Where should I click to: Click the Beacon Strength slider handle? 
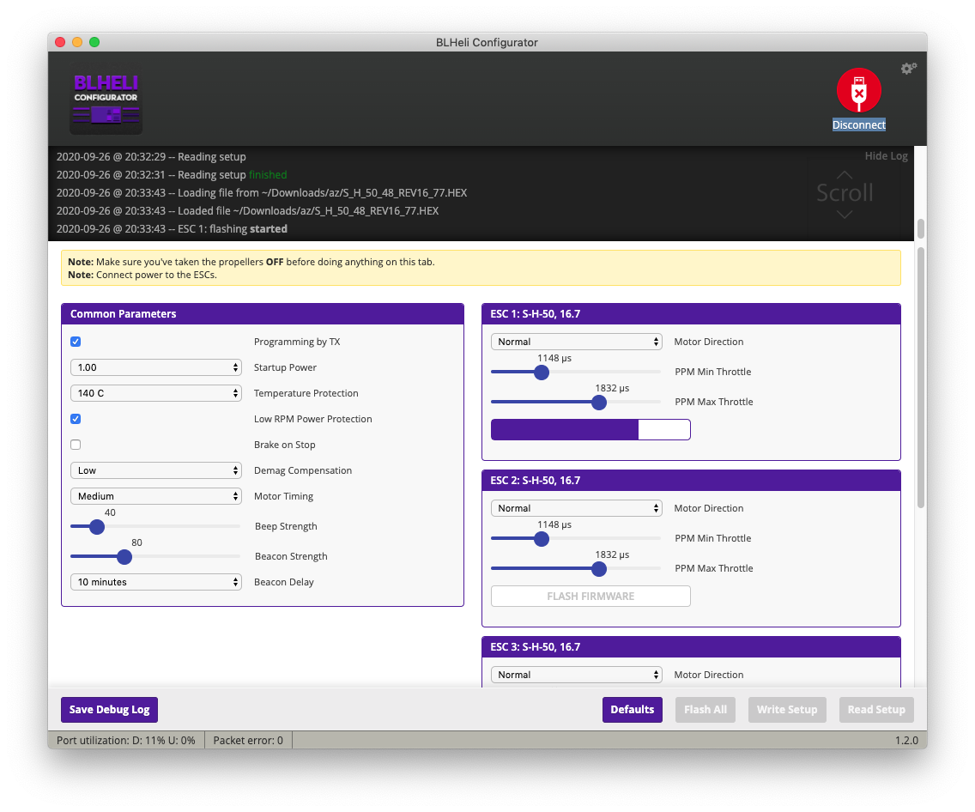click(124, 556)
